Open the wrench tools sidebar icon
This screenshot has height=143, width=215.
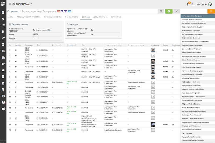tap(3, 38)
